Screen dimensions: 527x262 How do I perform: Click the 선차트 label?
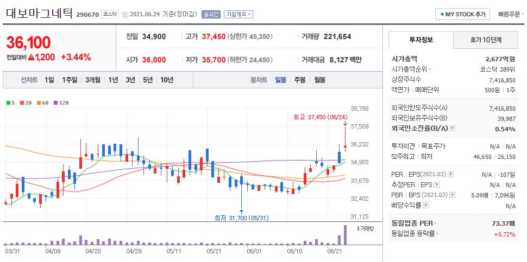(x=29, y=80)
